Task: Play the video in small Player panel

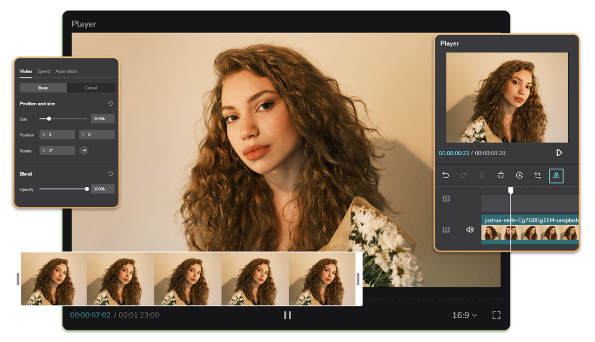Action: click(x=559, y=153)
